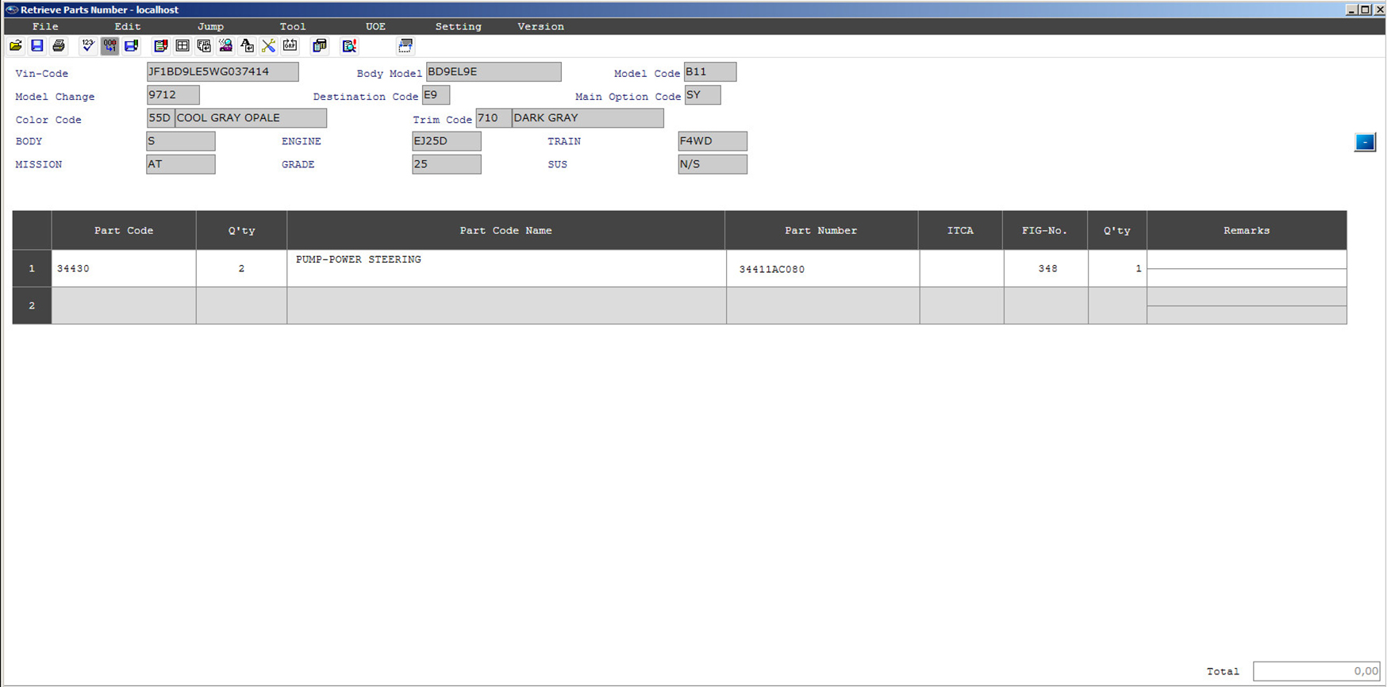1387x687 pixels.
Task: Click the Total amount field
Action: coord(1316,671)
